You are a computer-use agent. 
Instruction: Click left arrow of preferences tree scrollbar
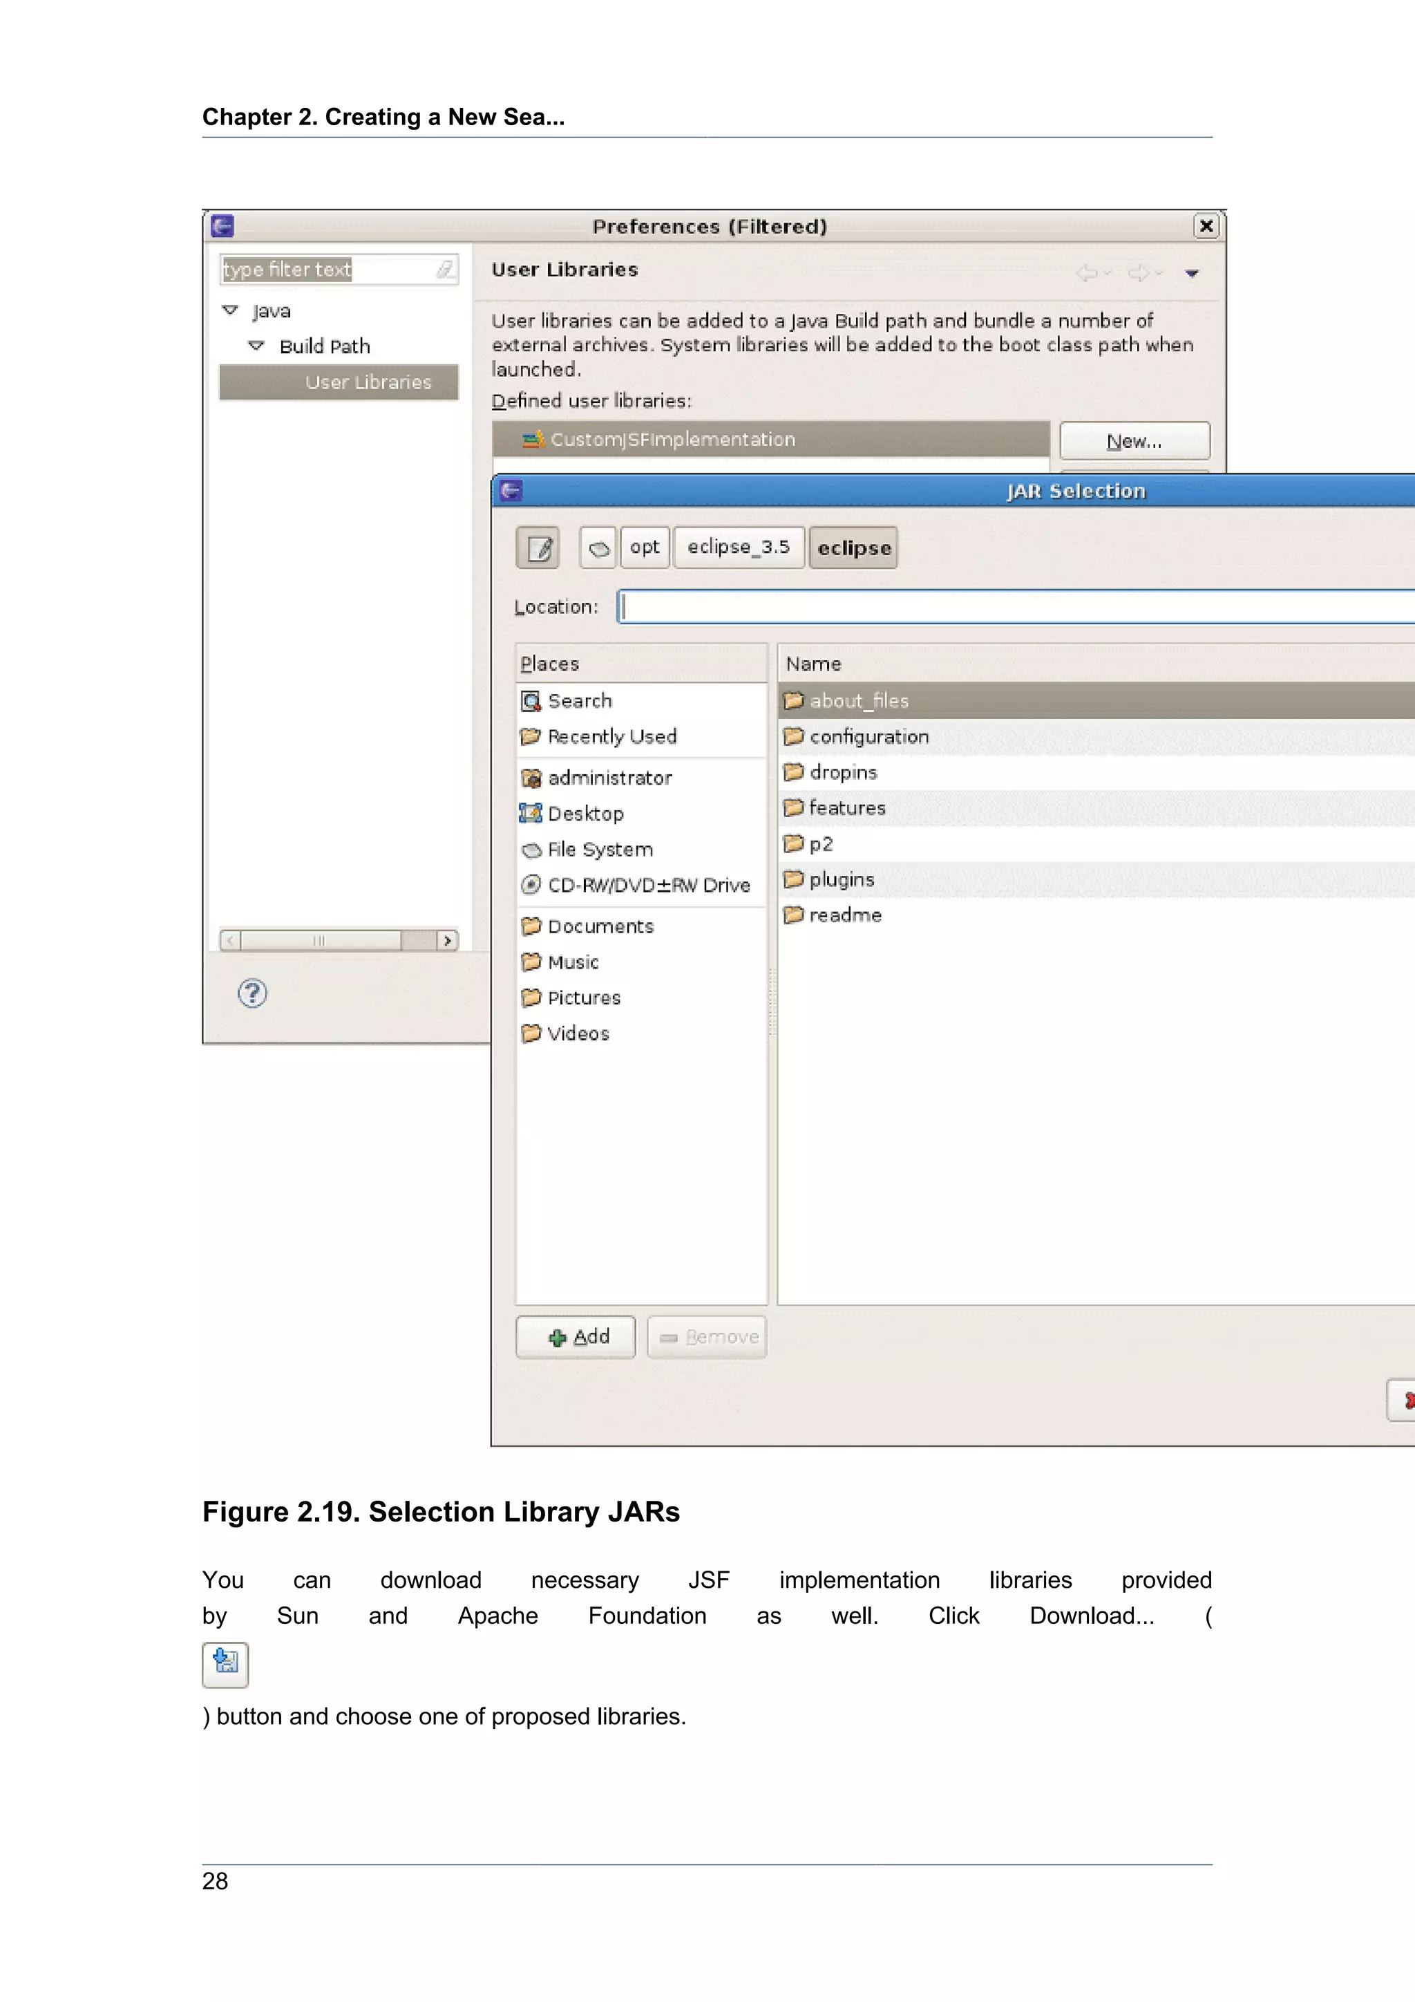tap(230, 941)
